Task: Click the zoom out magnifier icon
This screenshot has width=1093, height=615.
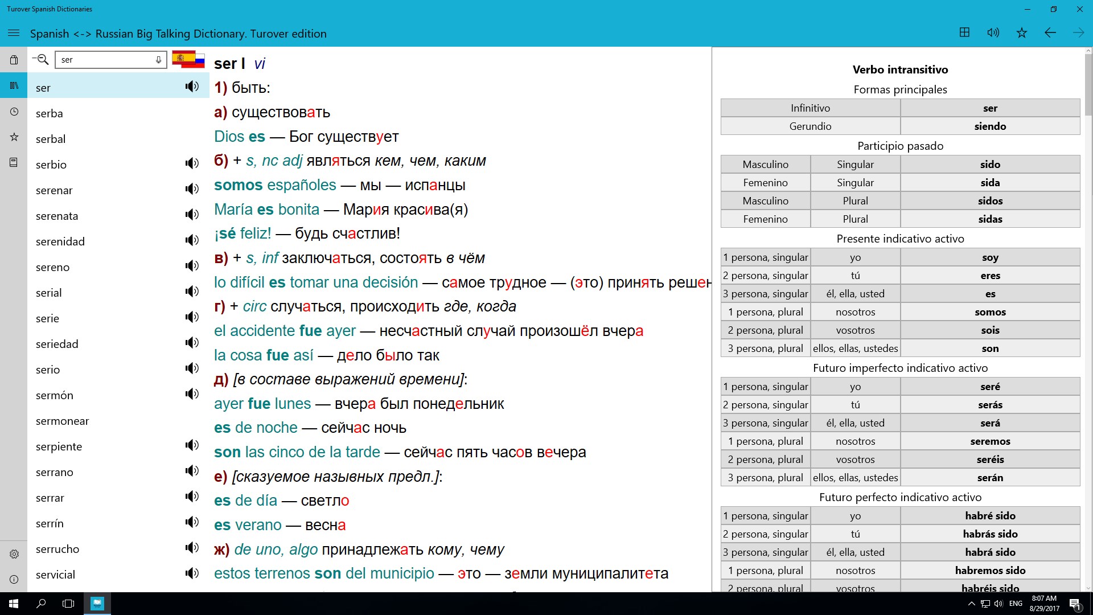Action: (40, 59)
